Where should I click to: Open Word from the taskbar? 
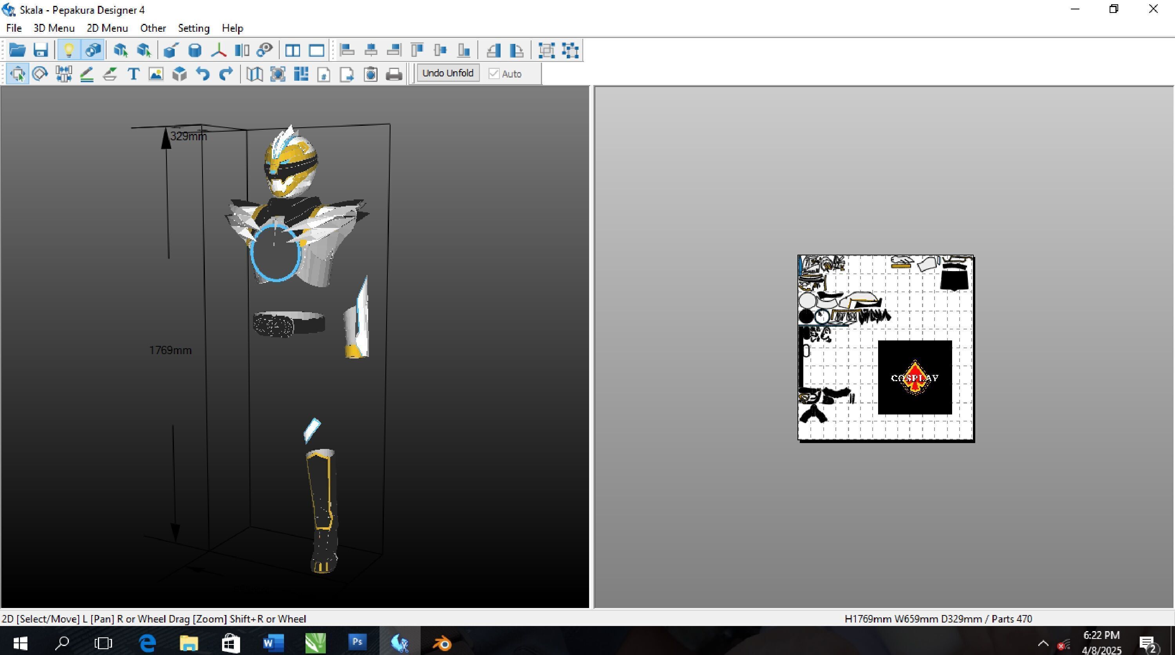[273, 643]
